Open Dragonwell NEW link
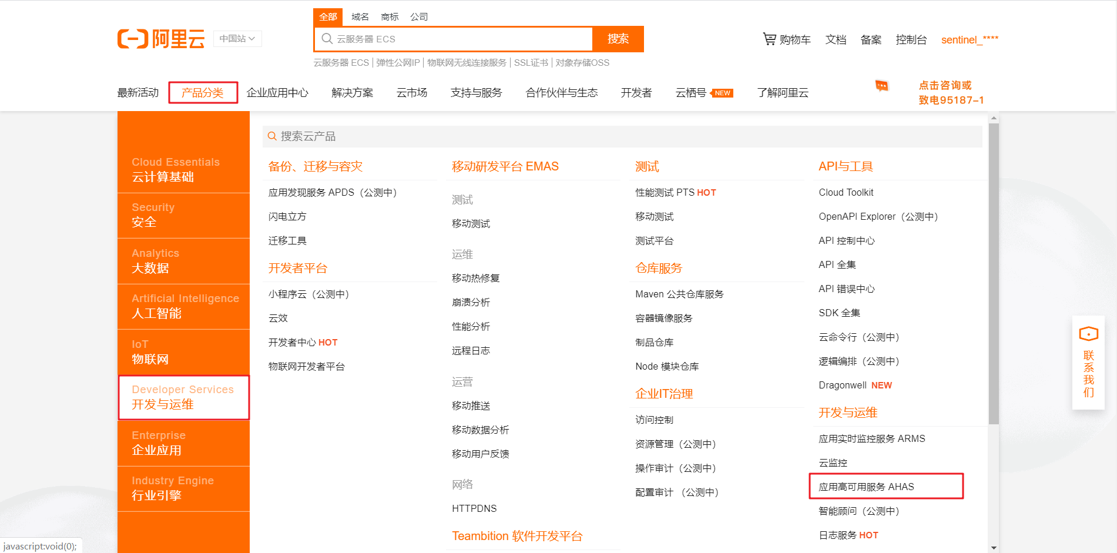Viewport: 1117px width, 553px height. click(x=856, y=385)
